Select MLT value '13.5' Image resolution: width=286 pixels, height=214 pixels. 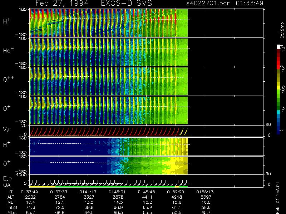coord(89,202)
